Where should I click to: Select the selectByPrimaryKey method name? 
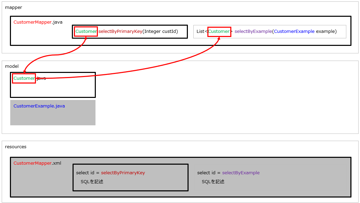(x=121, y=31)
